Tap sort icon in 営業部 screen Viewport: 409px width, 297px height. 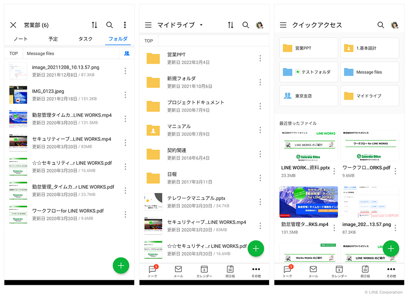coord(94,25)
